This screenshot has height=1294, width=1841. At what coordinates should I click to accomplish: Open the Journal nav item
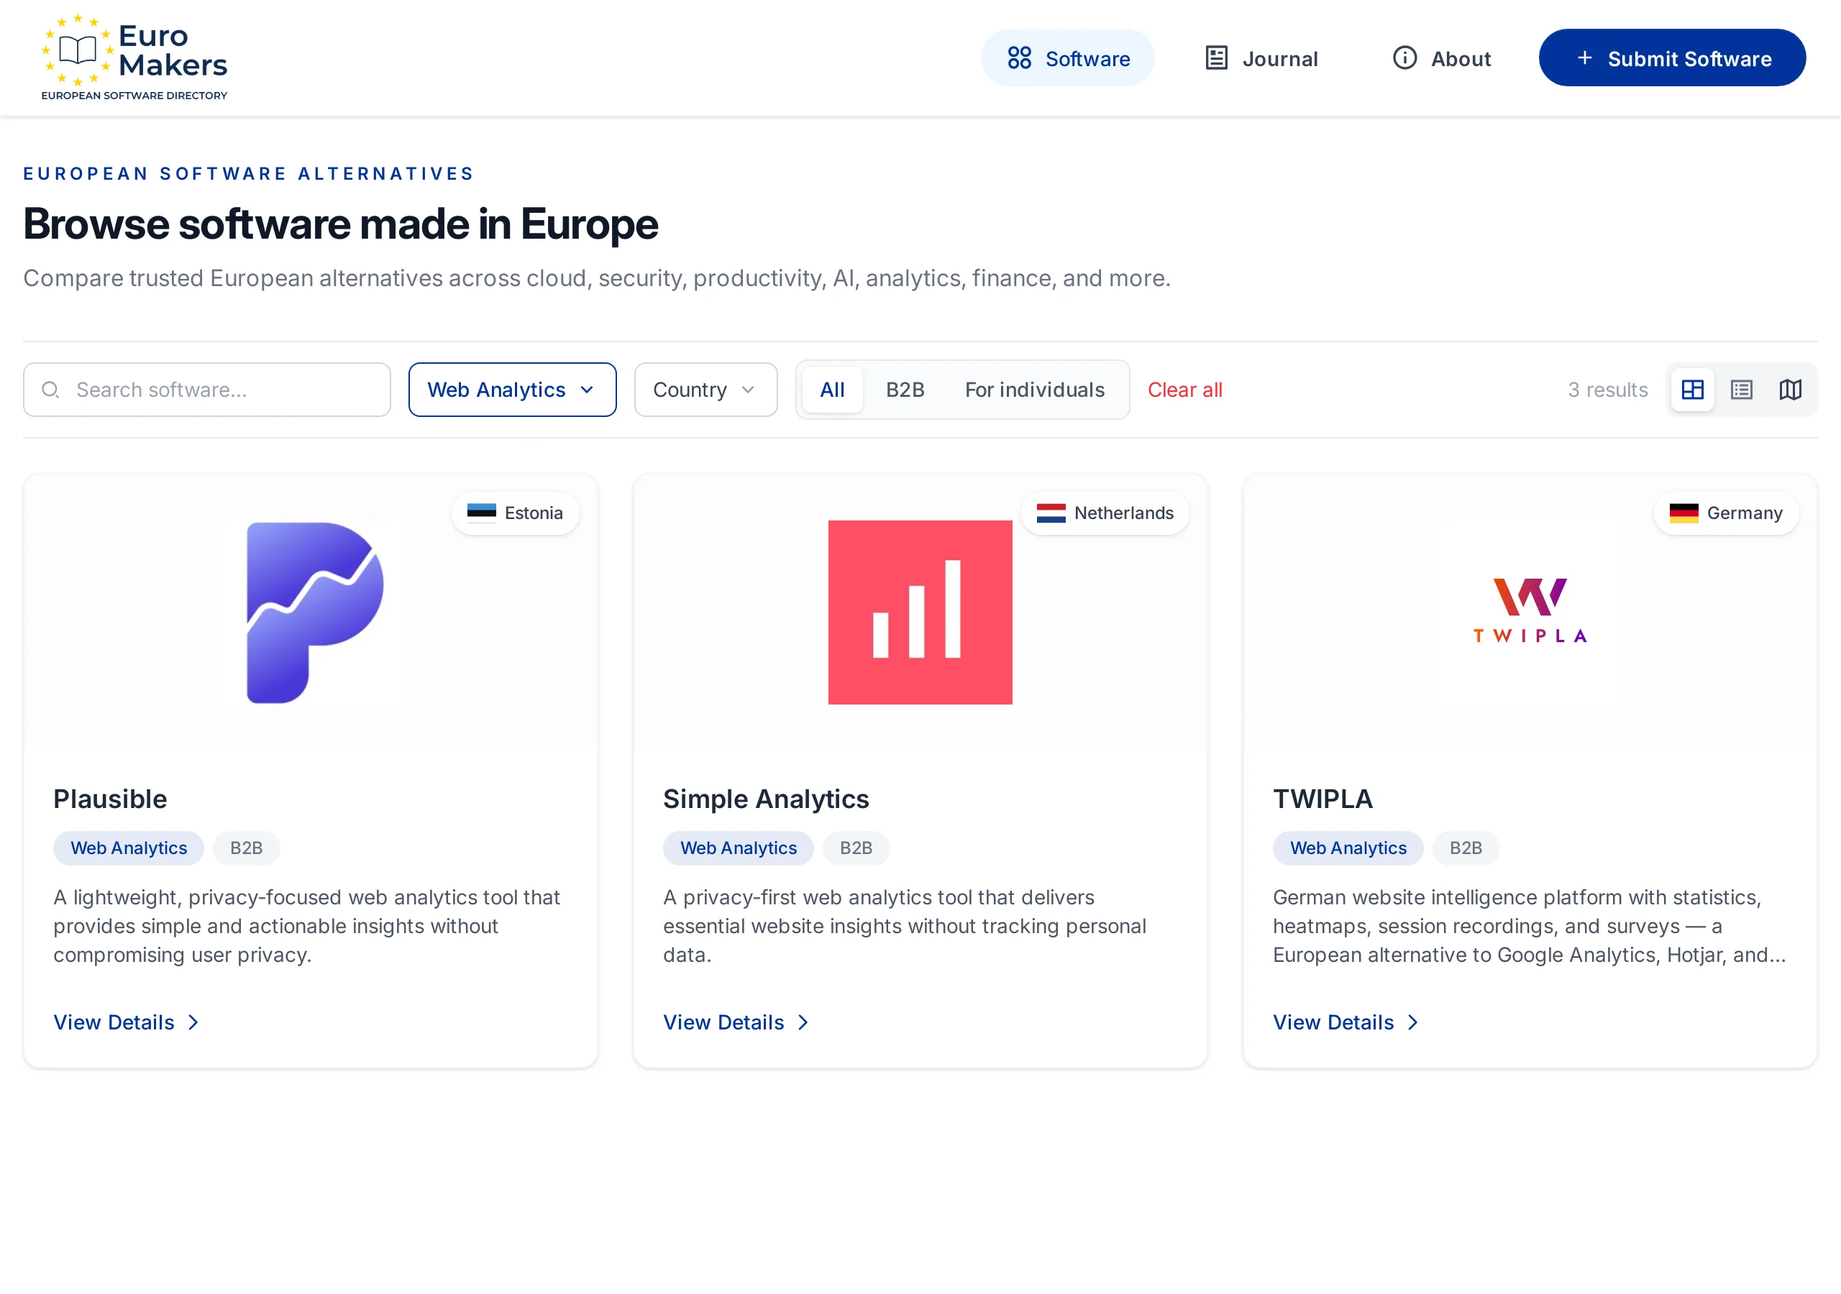[1261, 58]
